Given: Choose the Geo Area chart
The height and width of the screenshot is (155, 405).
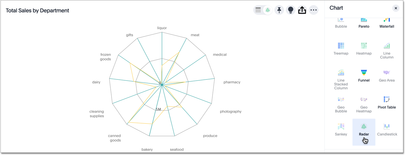Looking at the screenshot, I should pyautogui.click(x=387, y=76).
